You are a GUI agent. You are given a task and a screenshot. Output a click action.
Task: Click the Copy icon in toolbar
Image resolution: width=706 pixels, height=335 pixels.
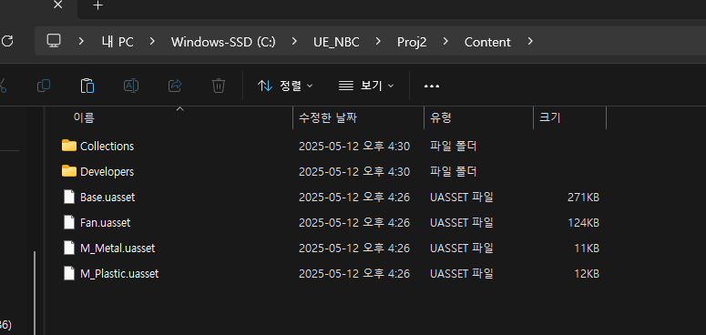tap(43, 86)
